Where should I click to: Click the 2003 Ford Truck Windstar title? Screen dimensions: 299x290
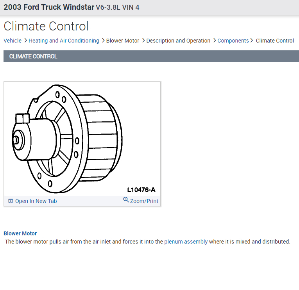[49, 7]
